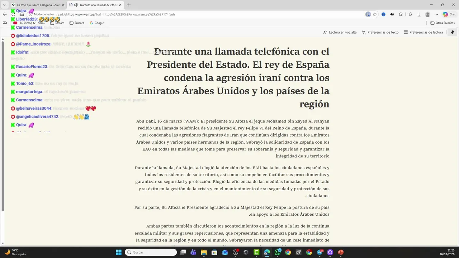The image size is (459, 258).
Task: Open Microsoft Store from taskbar
Action: coord(214,252)
